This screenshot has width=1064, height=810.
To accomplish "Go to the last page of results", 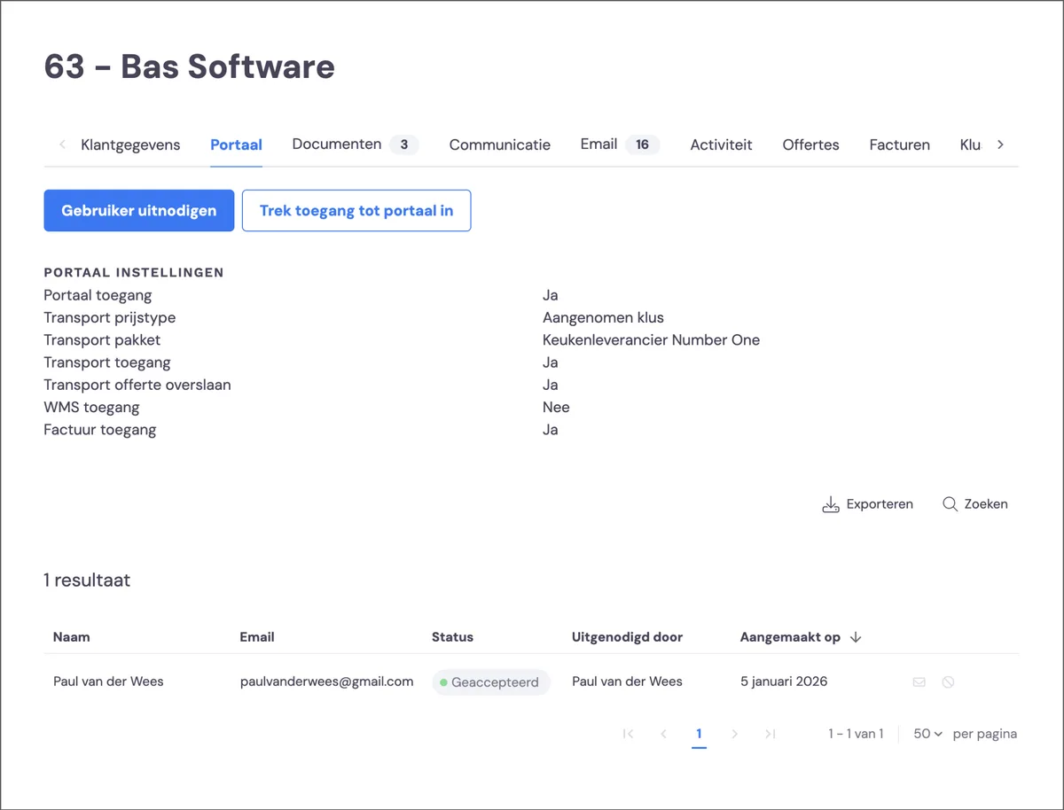I will point(771,734).
